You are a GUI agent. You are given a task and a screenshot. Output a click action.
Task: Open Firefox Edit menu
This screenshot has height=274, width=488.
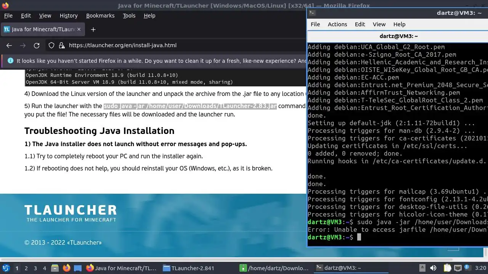click(26, 16)
